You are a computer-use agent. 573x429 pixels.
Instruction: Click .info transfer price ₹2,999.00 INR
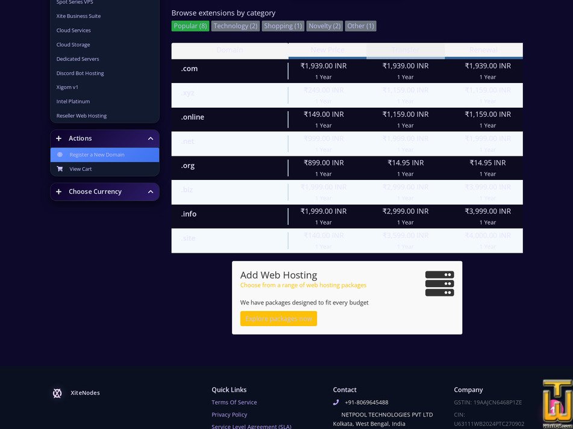click(405, 211)
